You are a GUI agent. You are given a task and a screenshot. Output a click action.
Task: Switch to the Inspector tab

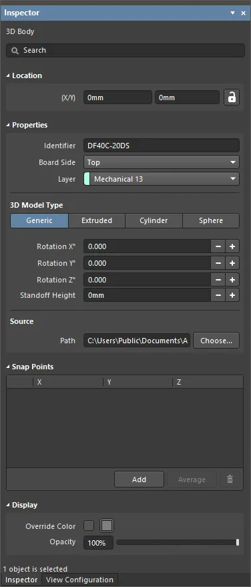point(21,580)
